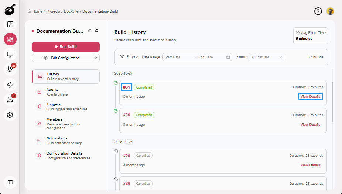Screen dimensions: 342x194
Task: Open build #31 link
Action: [127, 87]
